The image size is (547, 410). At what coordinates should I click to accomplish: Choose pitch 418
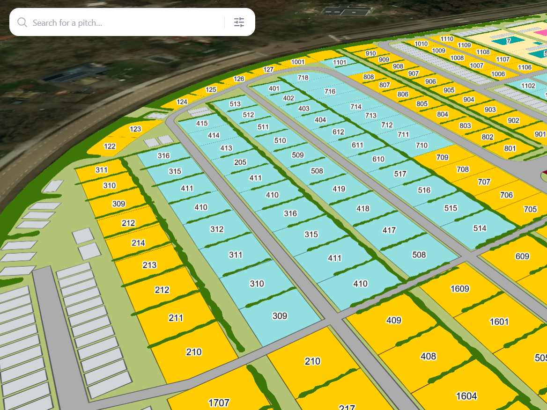(363, 208)
